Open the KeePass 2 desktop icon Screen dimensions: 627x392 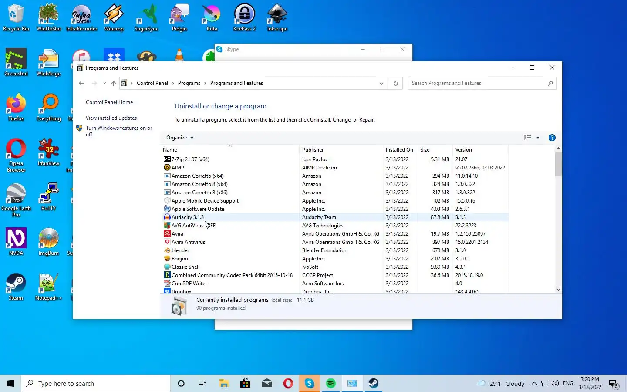(244, 18)
